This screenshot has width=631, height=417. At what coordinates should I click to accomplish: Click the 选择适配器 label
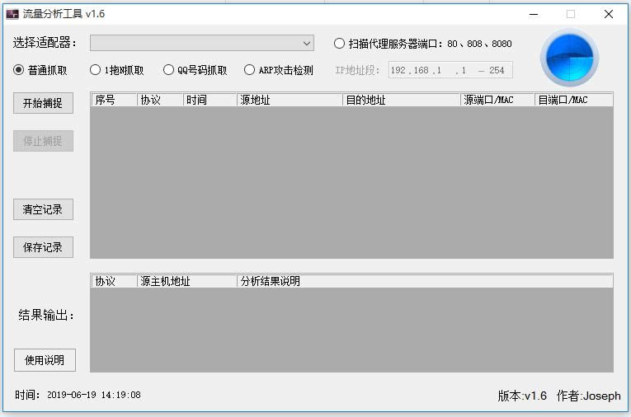click(45, 42)
